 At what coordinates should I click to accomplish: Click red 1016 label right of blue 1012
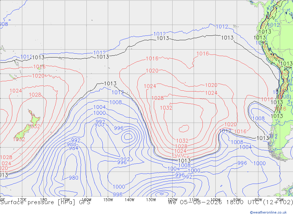240,131
